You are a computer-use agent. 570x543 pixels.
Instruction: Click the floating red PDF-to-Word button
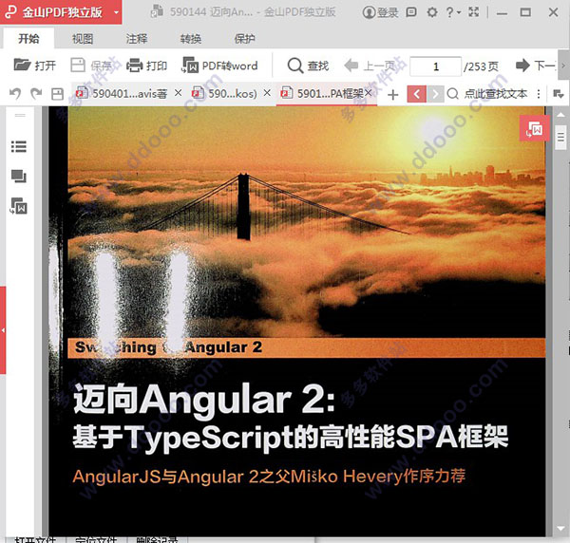click(534, 128)
